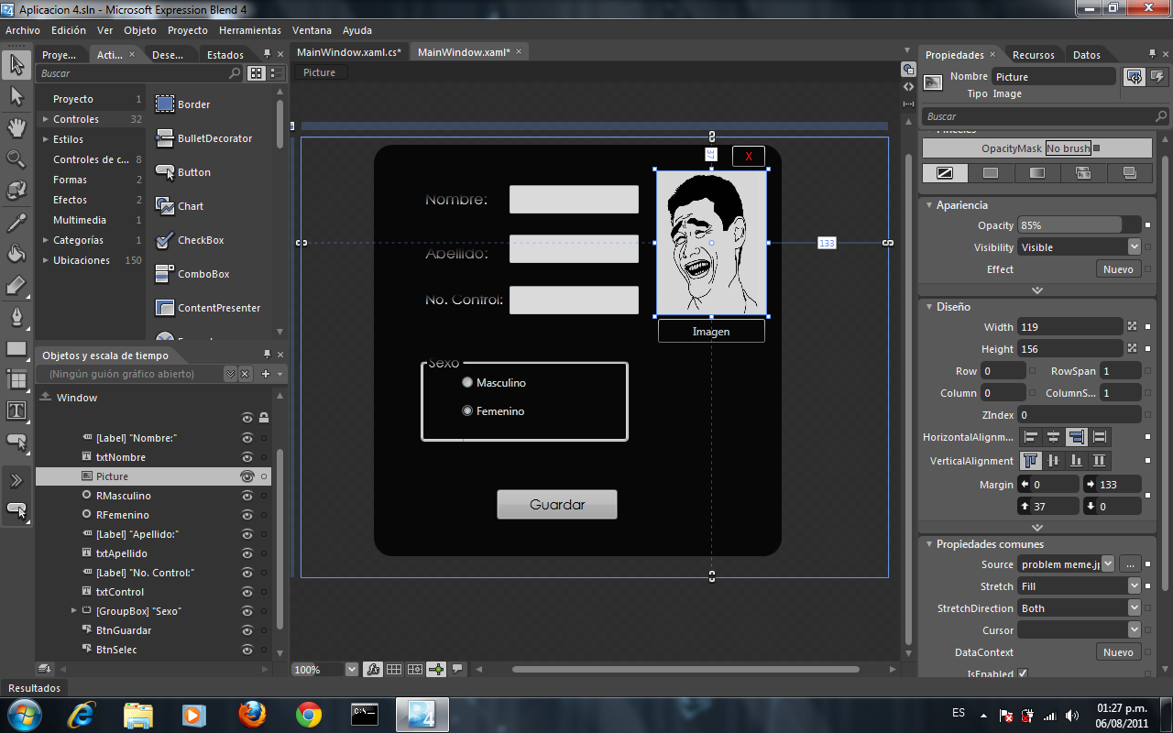
Task: Click the Source browse ellipsis button
Action: coord(1130,564)
